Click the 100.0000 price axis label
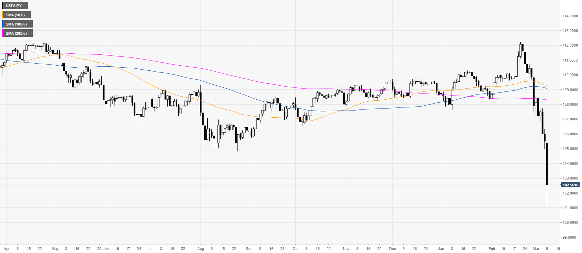This screenshot has width=582, height=253. coord(570,222)
